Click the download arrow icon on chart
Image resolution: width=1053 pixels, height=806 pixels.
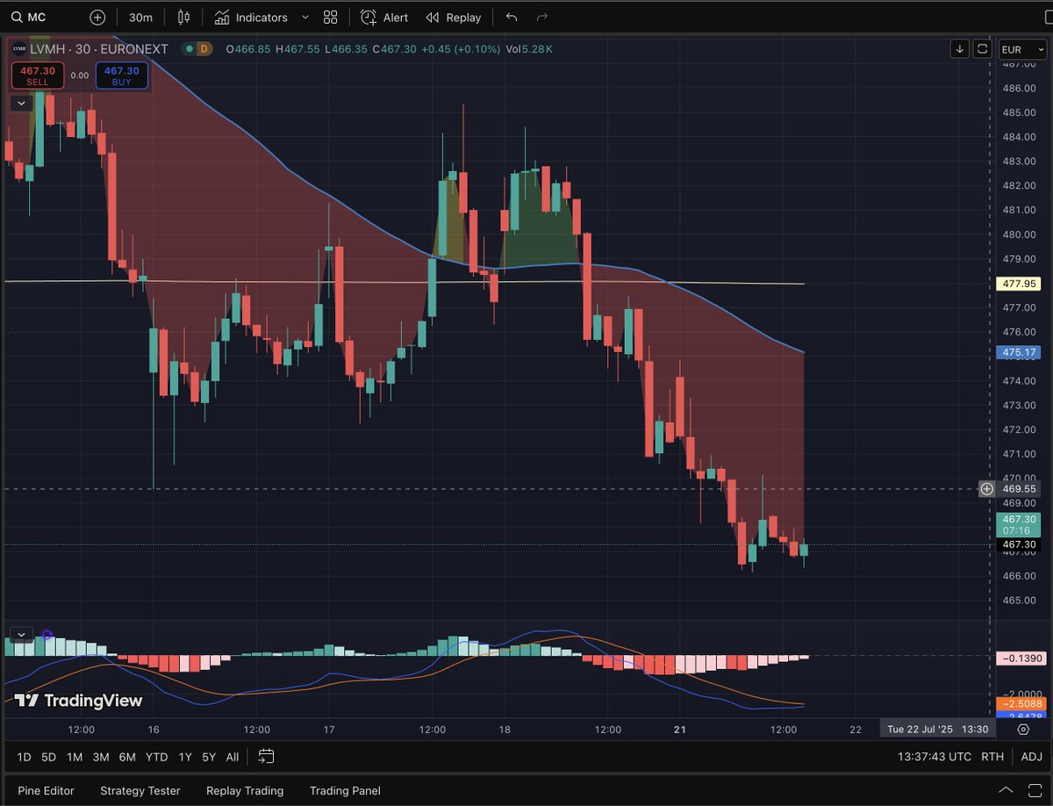coord(960,49)
